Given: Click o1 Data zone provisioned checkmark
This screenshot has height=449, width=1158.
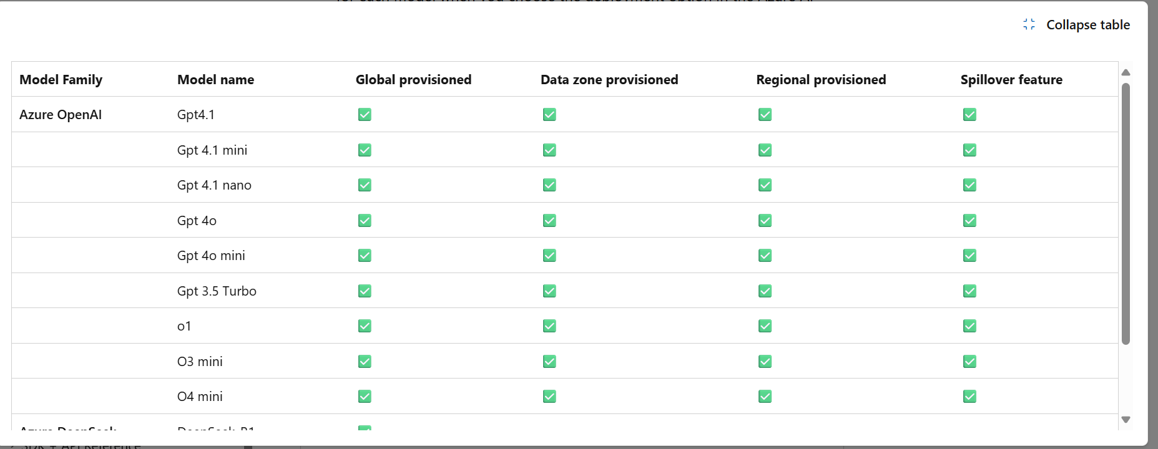Looking at the screenshot, I should (549, 326).
